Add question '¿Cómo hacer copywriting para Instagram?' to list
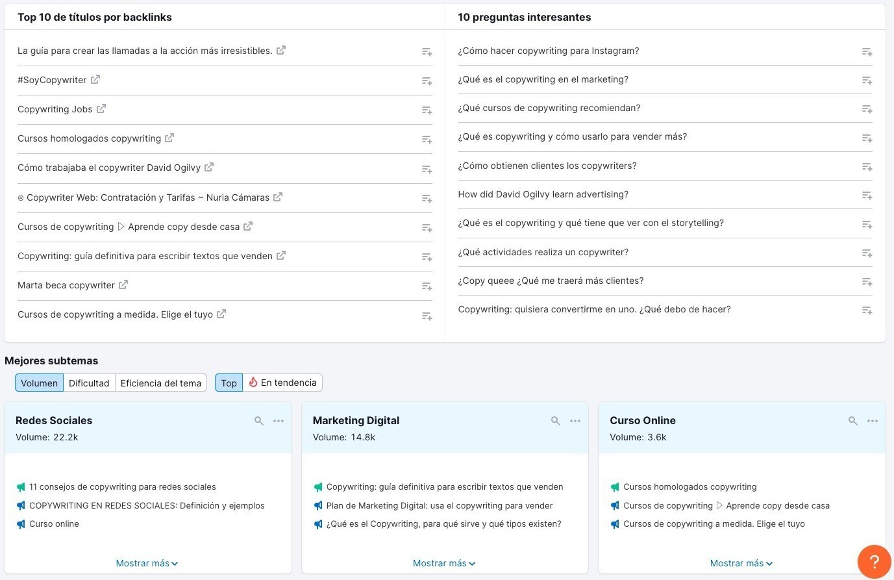The width and height of the screenshot is (894, 580). (x=867, y=52)
